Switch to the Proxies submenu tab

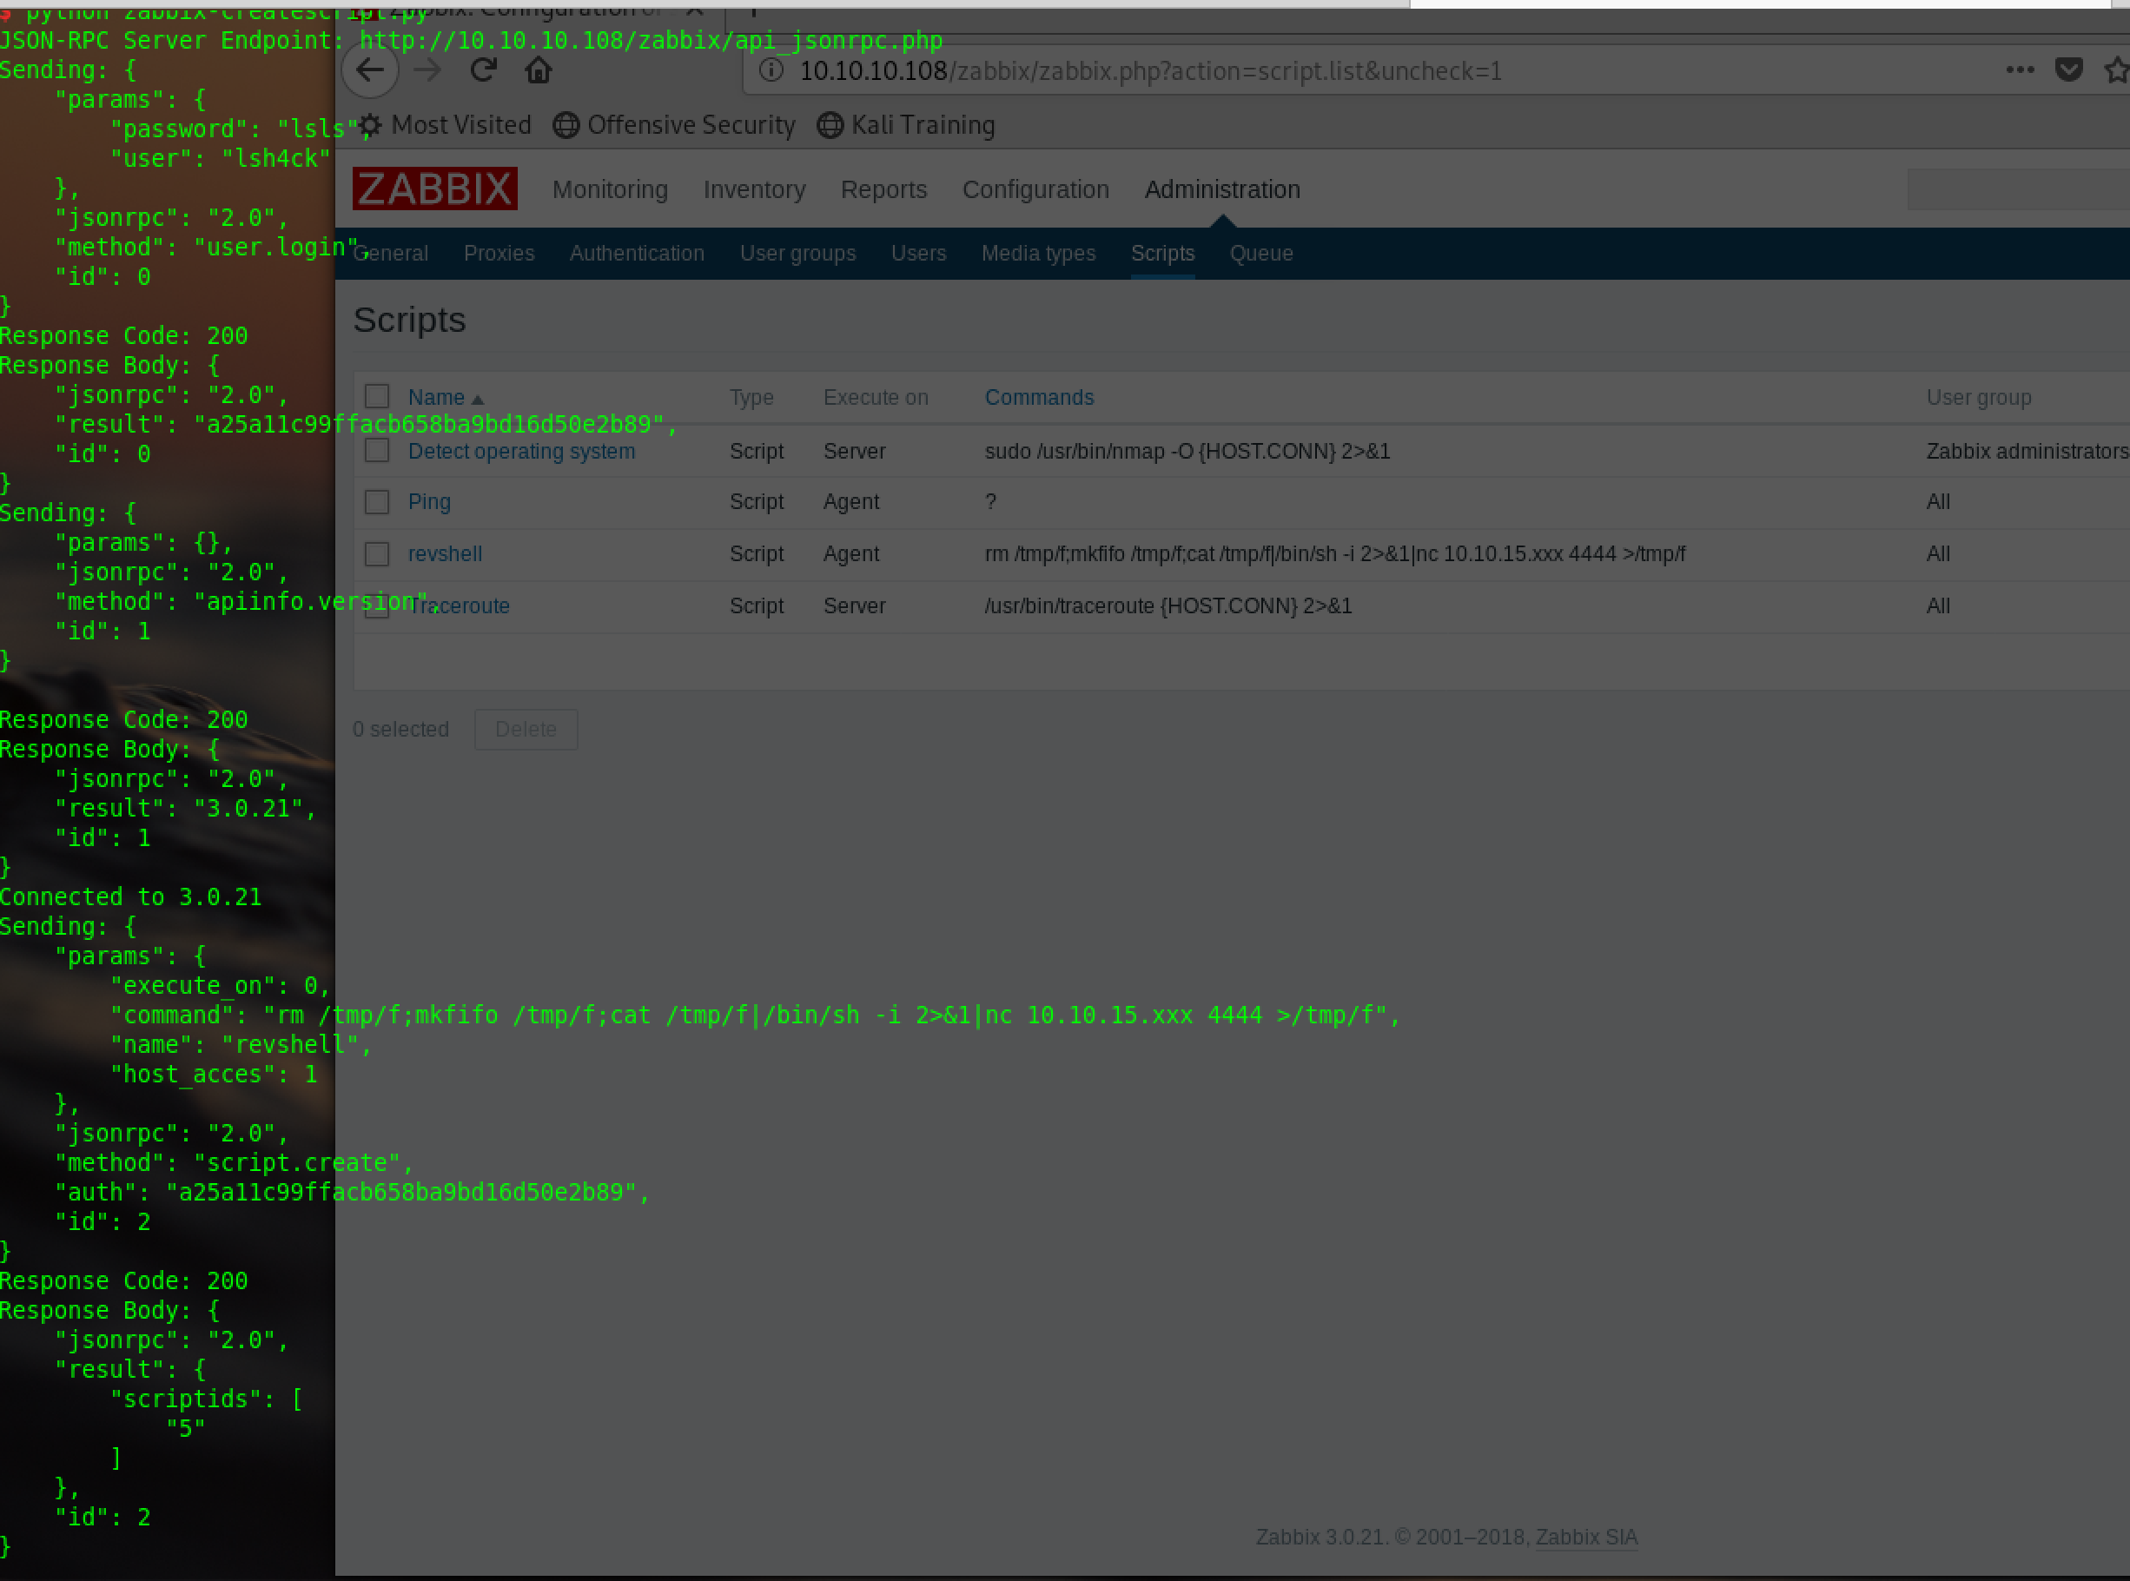tap(499, 254)
